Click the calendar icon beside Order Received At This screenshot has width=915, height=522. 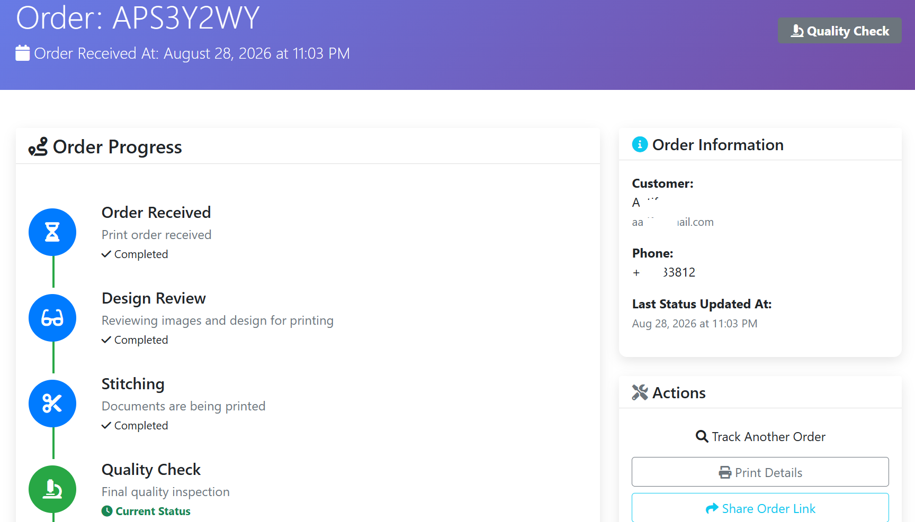pyautogui.click(x=23, y=53)
